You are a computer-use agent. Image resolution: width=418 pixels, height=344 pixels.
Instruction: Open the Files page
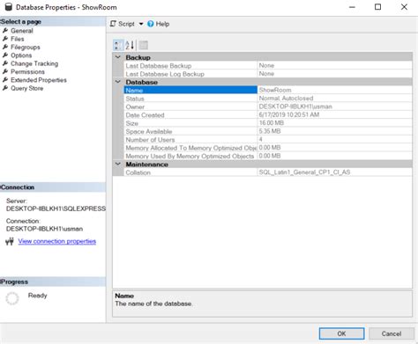[18, 39]
